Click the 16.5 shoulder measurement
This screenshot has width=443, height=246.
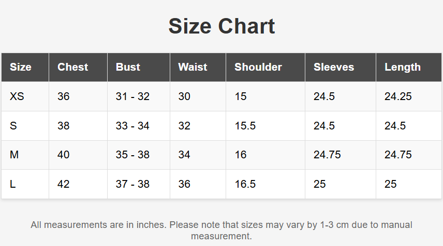(245, 184)
